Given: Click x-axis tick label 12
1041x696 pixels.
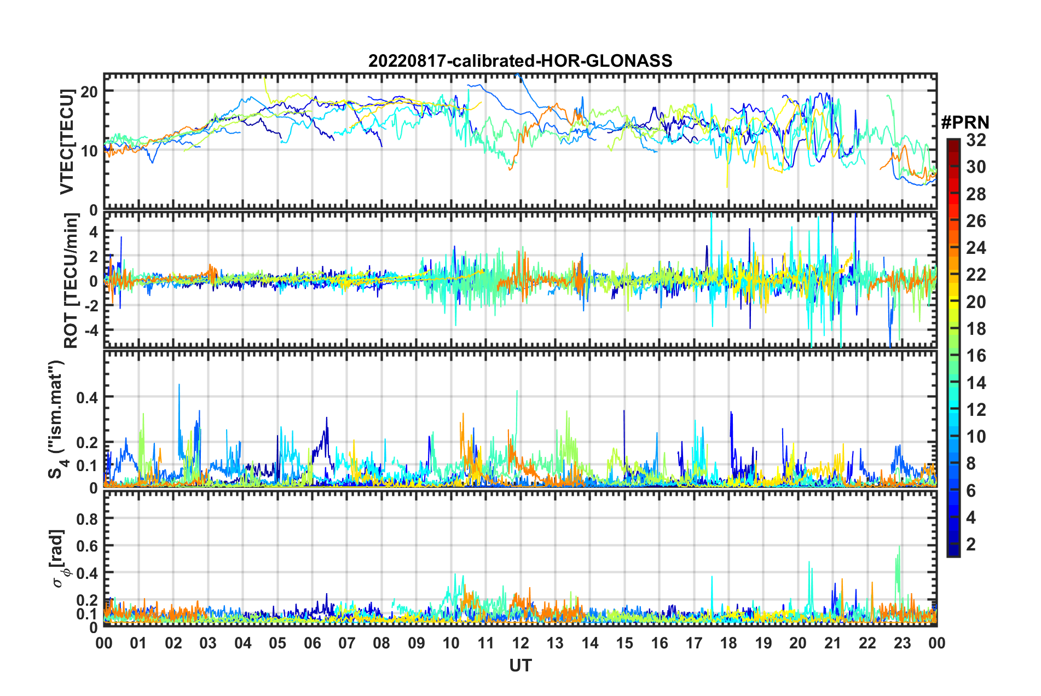Looking at the screenshot, I should tap(520, 643).
